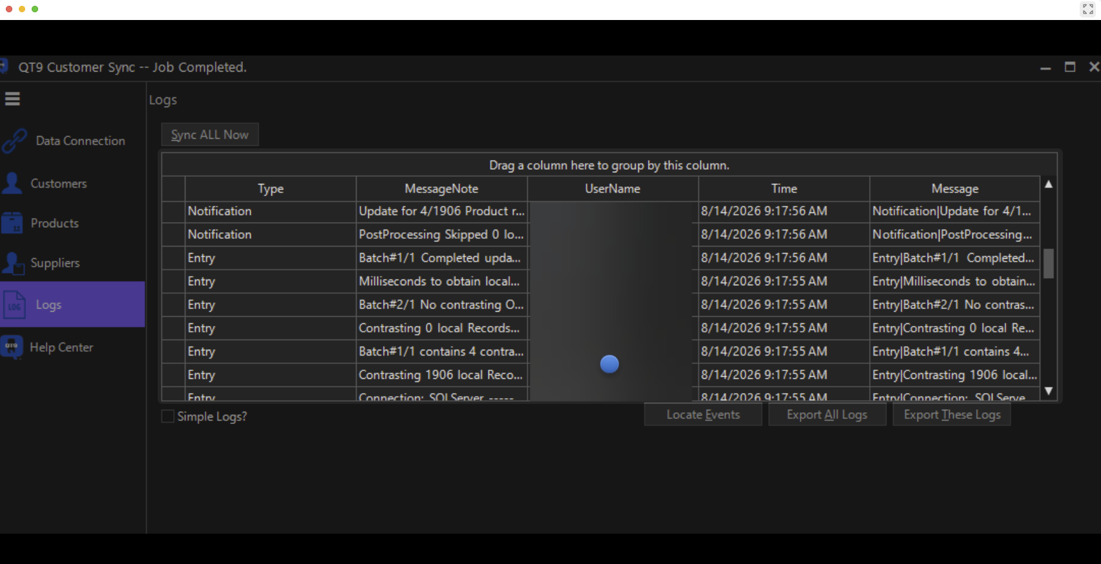Click 'Entry|Contrasting 0 local Re...' Message cell

tap(954, 328)
